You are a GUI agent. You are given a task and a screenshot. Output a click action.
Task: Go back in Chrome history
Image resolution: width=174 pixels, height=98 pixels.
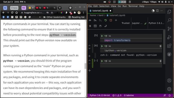pos(4,13)
